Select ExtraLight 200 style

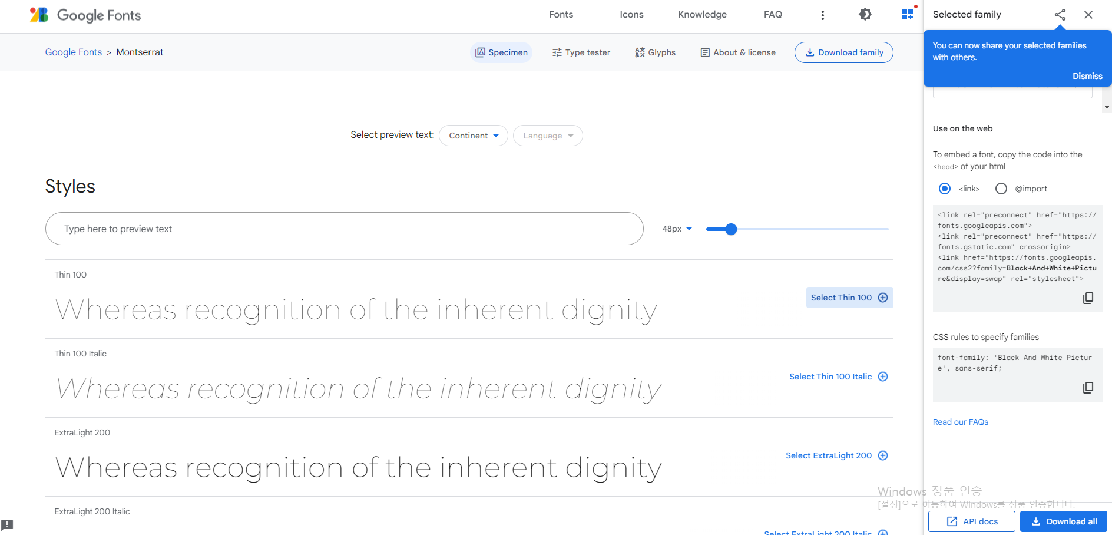coord(837,455)
